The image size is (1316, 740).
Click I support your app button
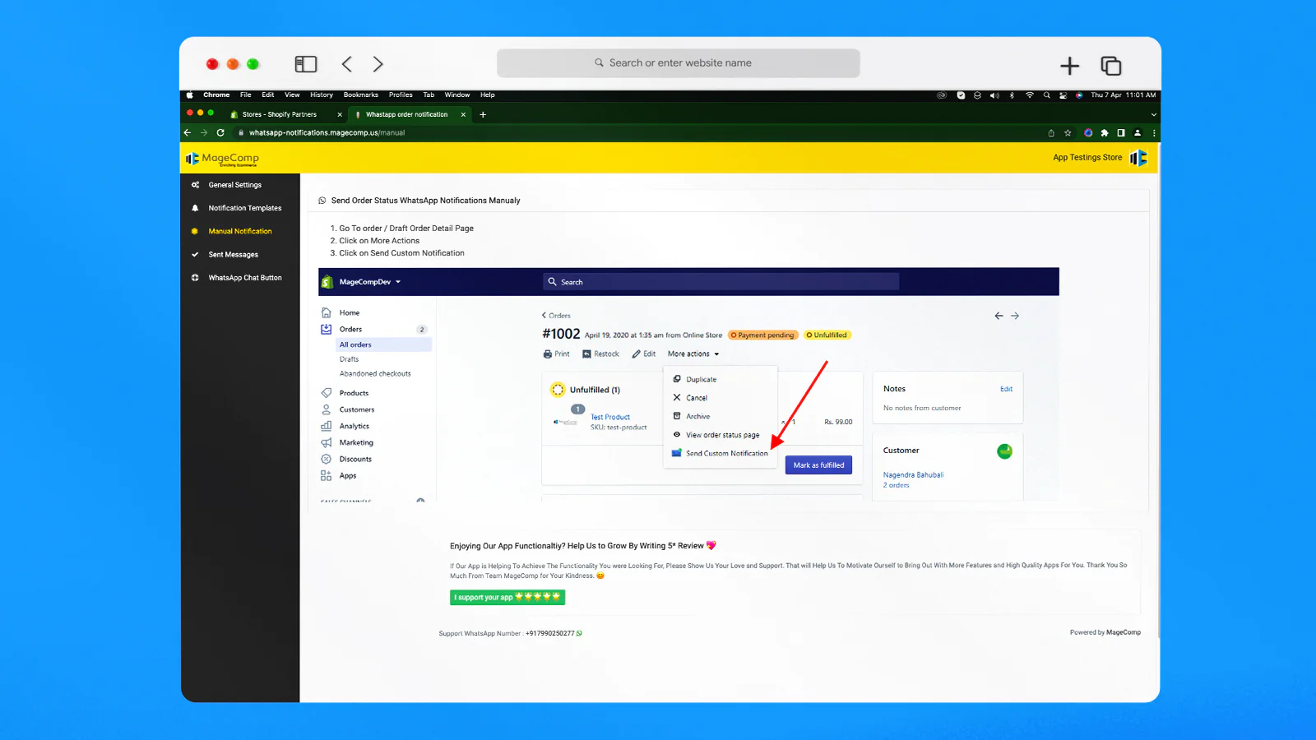point(507,597)
